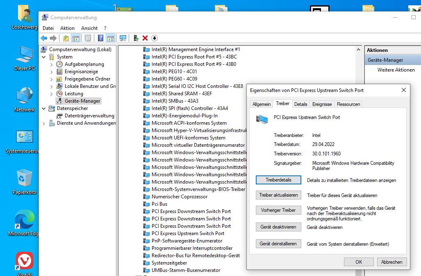Expand the Freigegebene Ordner node
Screen dimensions: 421x276
51,79
